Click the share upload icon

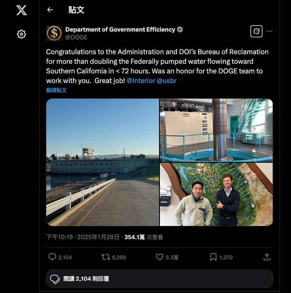(267, 257)
